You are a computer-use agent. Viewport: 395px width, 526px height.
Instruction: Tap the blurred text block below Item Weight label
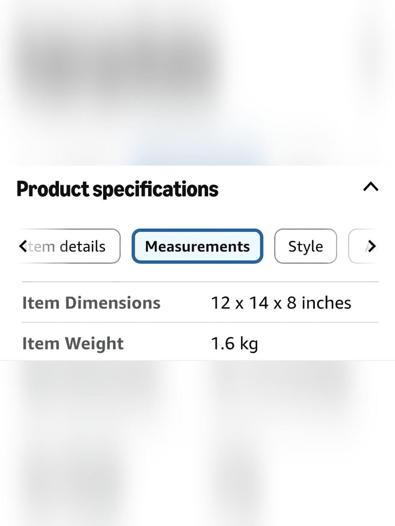click(87, 382)
